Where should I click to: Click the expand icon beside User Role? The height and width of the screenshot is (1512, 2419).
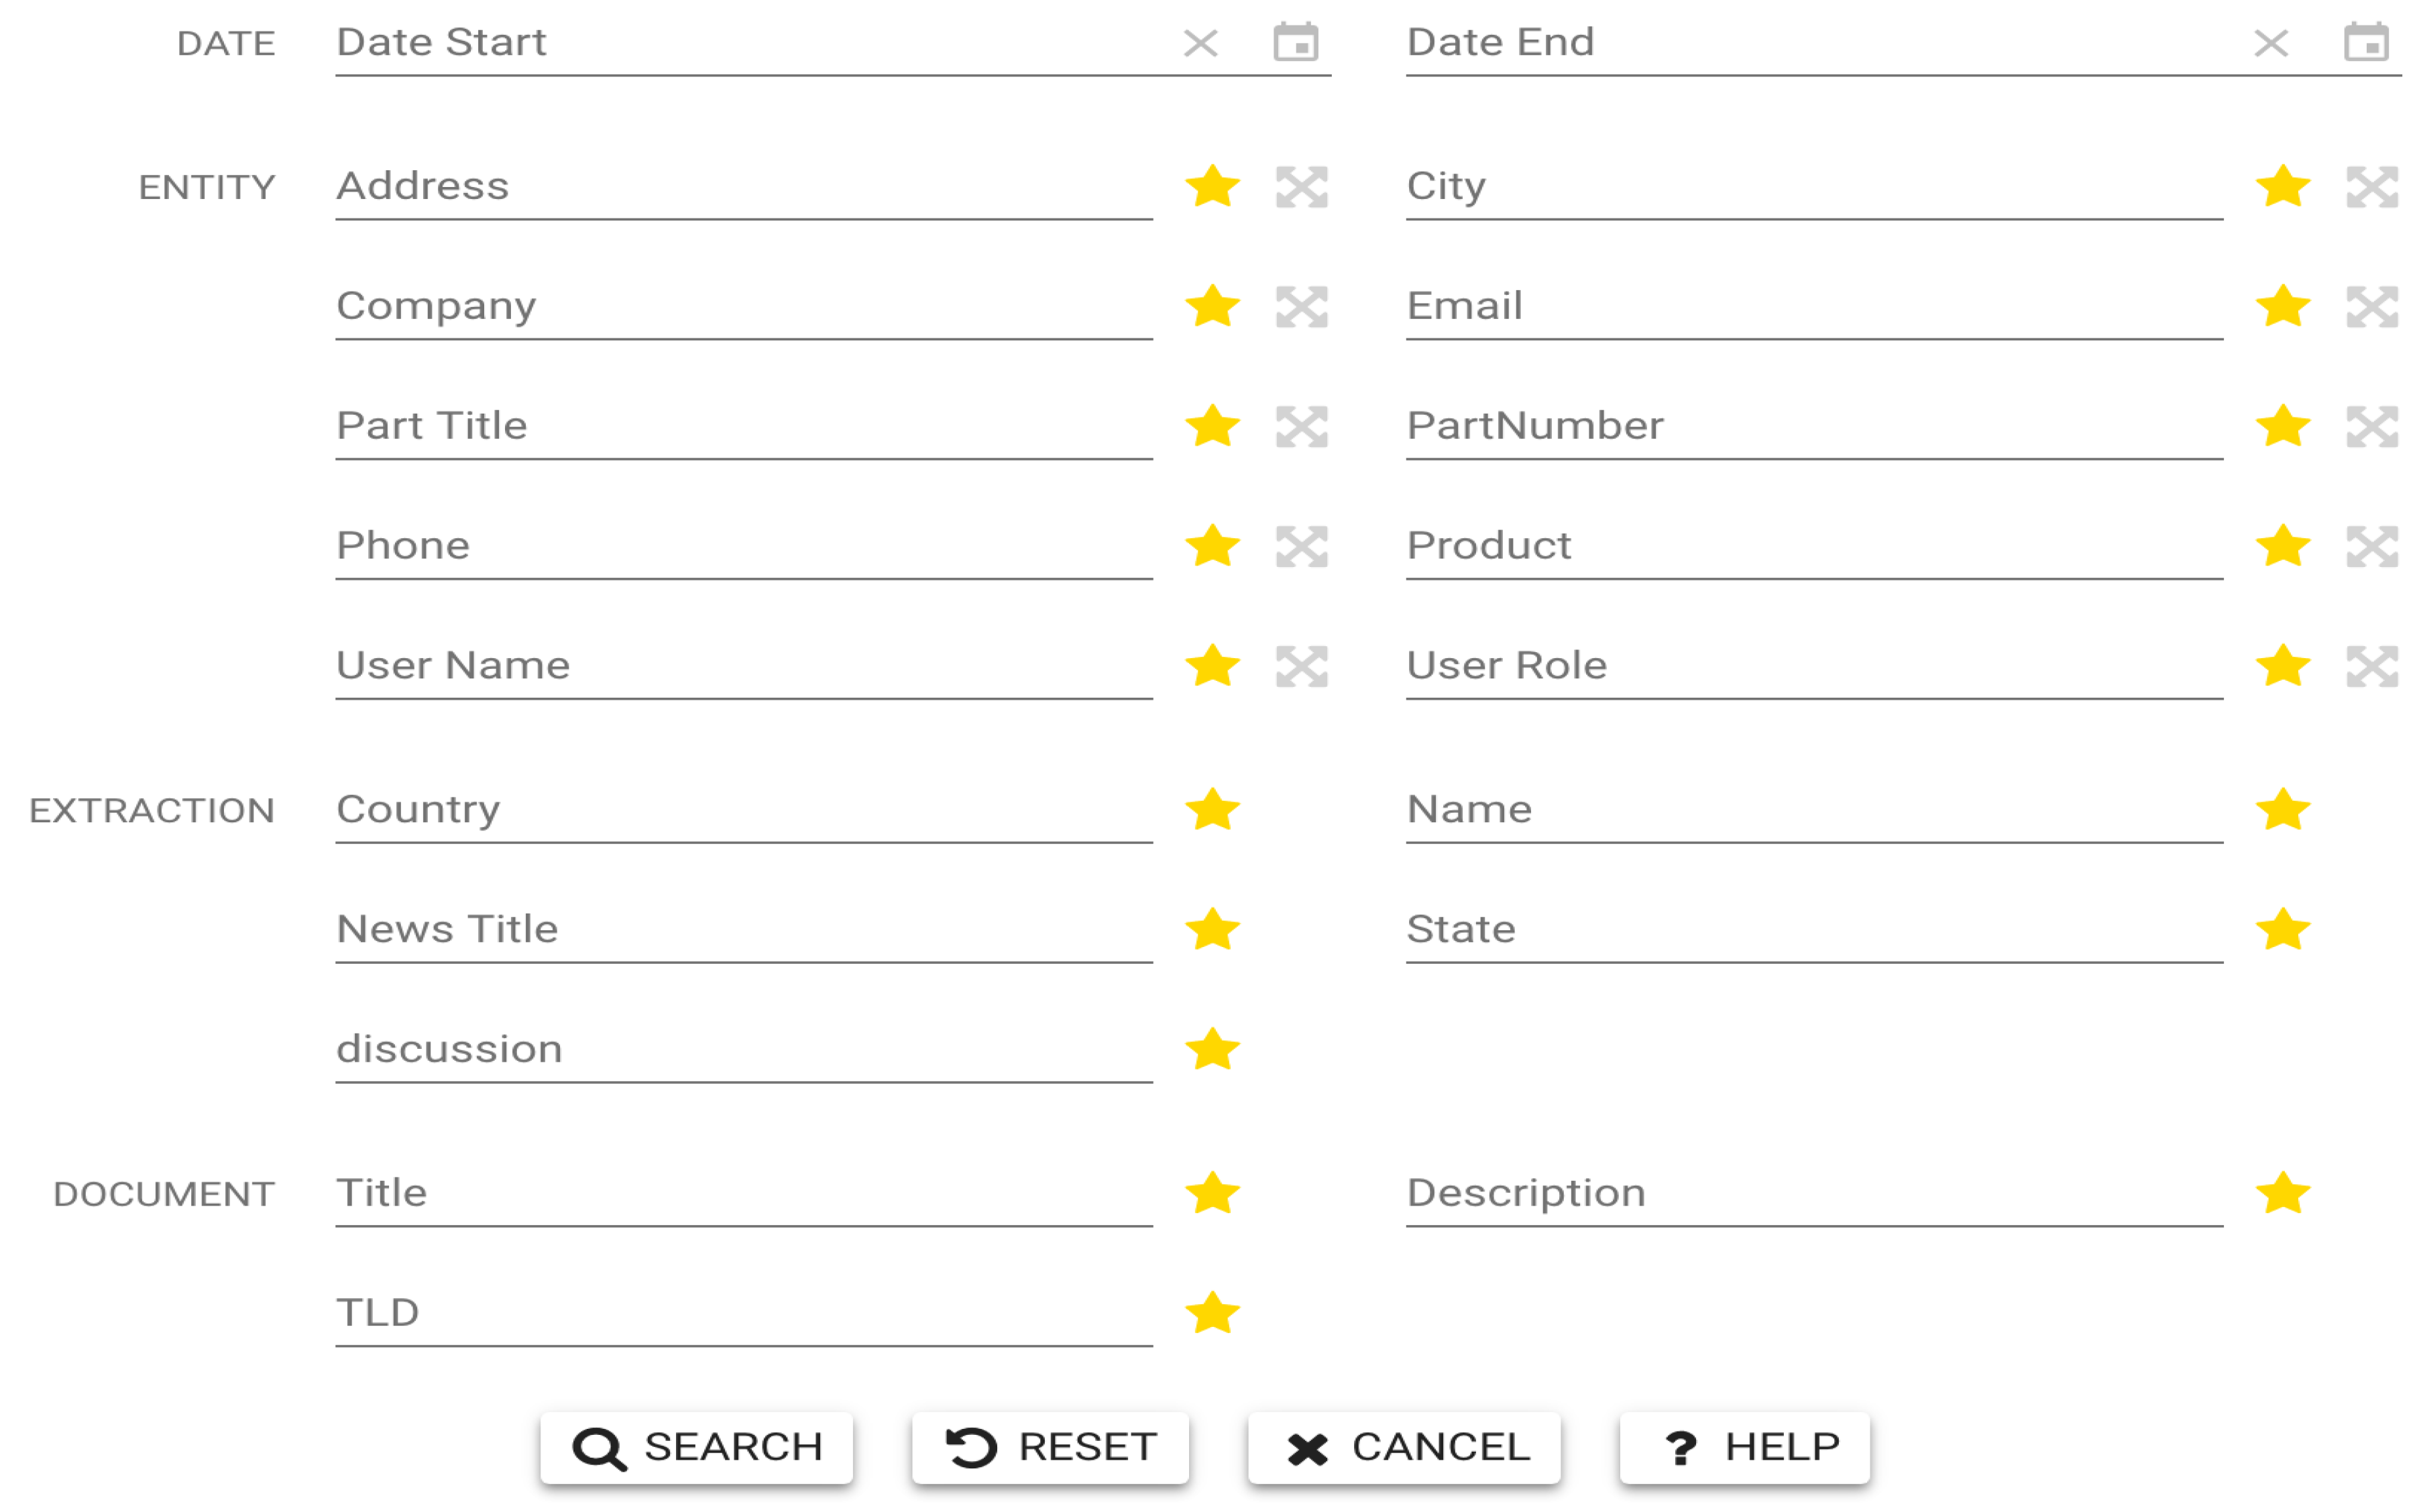point(2372,667)
